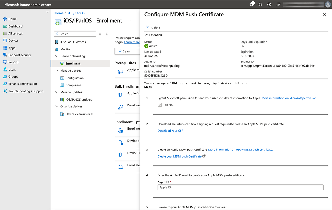Delete the MDM push certificate
Screen dimensions: 332x210
[153, 28]
